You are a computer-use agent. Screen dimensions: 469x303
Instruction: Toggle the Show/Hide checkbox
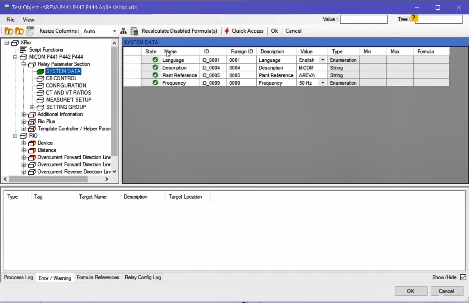click(463, 277)
